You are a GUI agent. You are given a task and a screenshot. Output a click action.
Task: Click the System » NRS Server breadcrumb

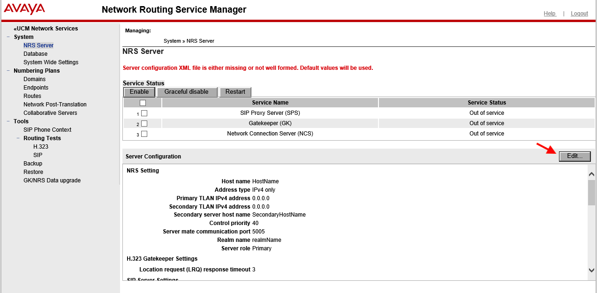(x=189, y=41)
